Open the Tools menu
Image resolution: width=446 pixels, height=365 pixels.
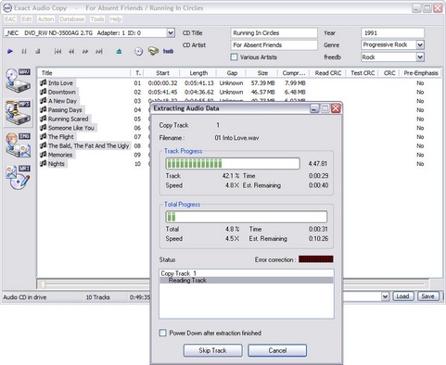click(97, 19)
